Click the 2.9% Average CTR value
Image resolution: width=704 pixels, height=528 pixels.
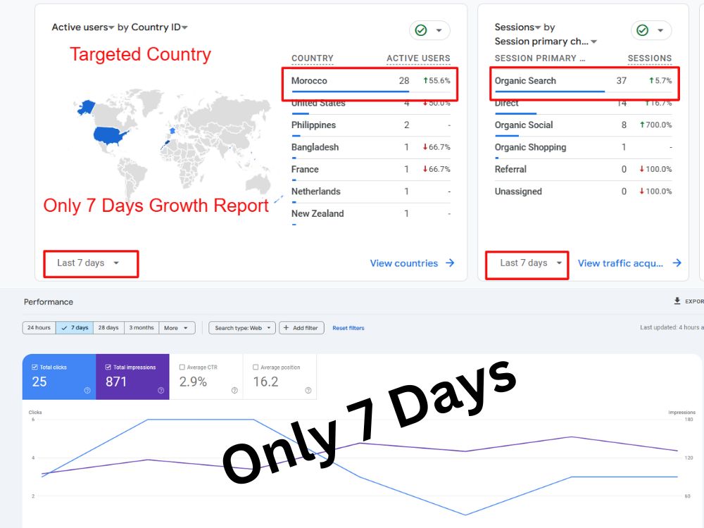[x=193, y=382]
